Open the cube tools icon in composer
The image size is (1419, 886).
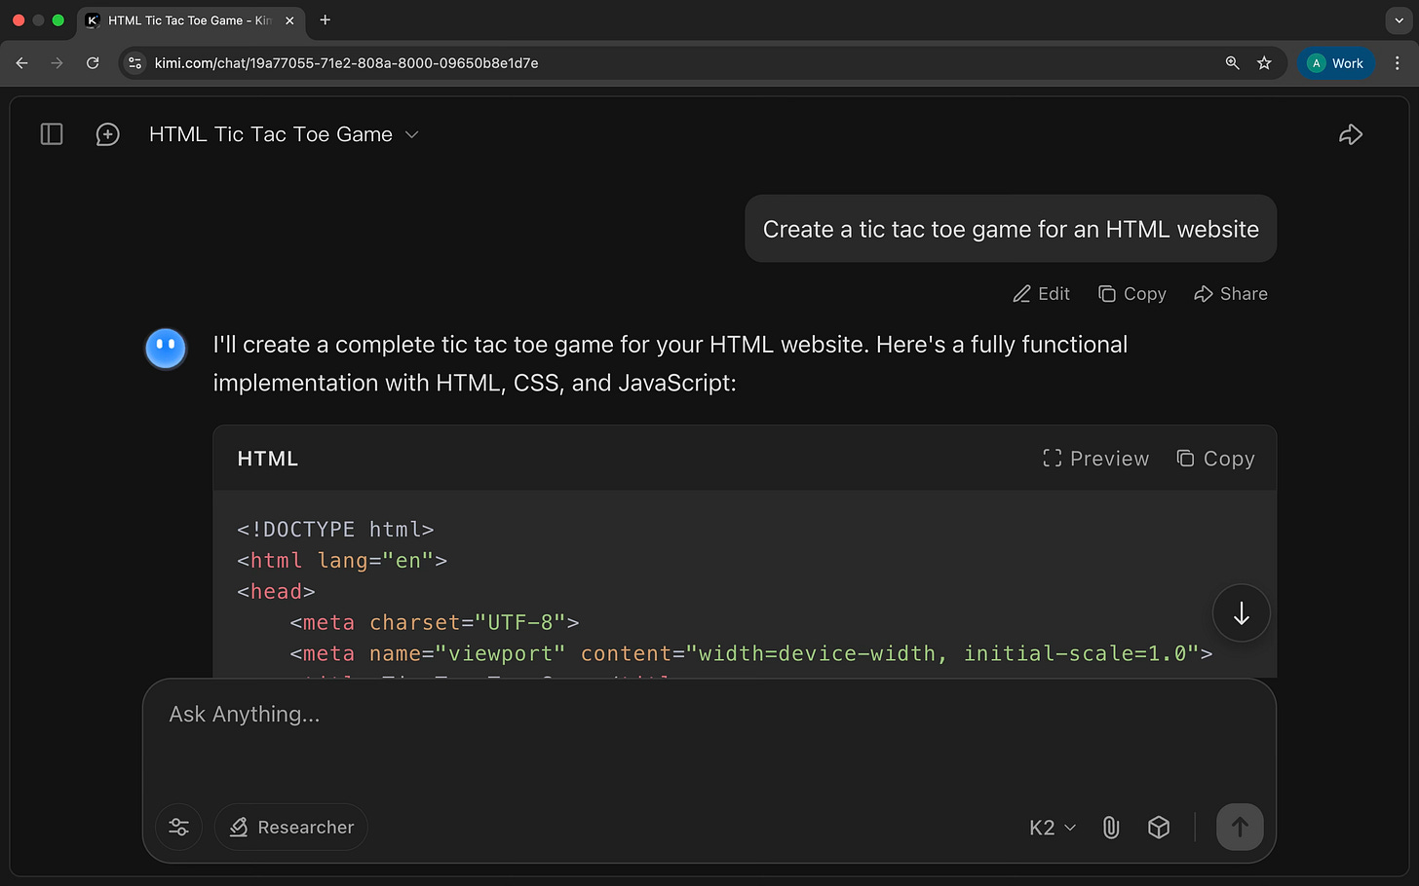pos(1159,828)
